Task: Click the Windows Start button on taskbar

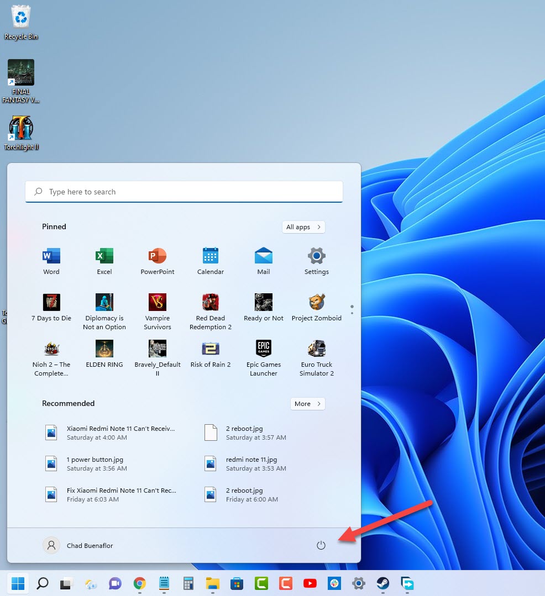Action: click(18, 583)
